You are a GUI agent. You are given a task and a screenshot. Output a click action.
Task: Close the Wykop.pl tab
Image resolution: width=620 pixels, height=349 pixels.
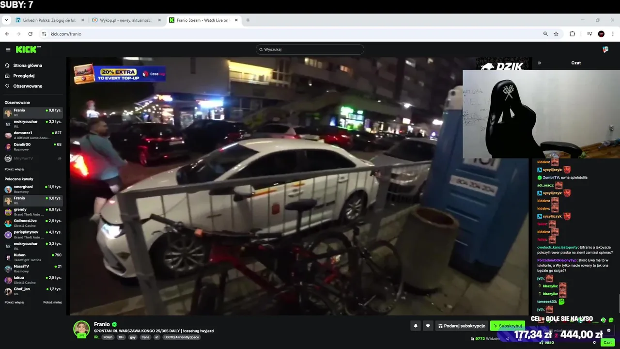159,20
